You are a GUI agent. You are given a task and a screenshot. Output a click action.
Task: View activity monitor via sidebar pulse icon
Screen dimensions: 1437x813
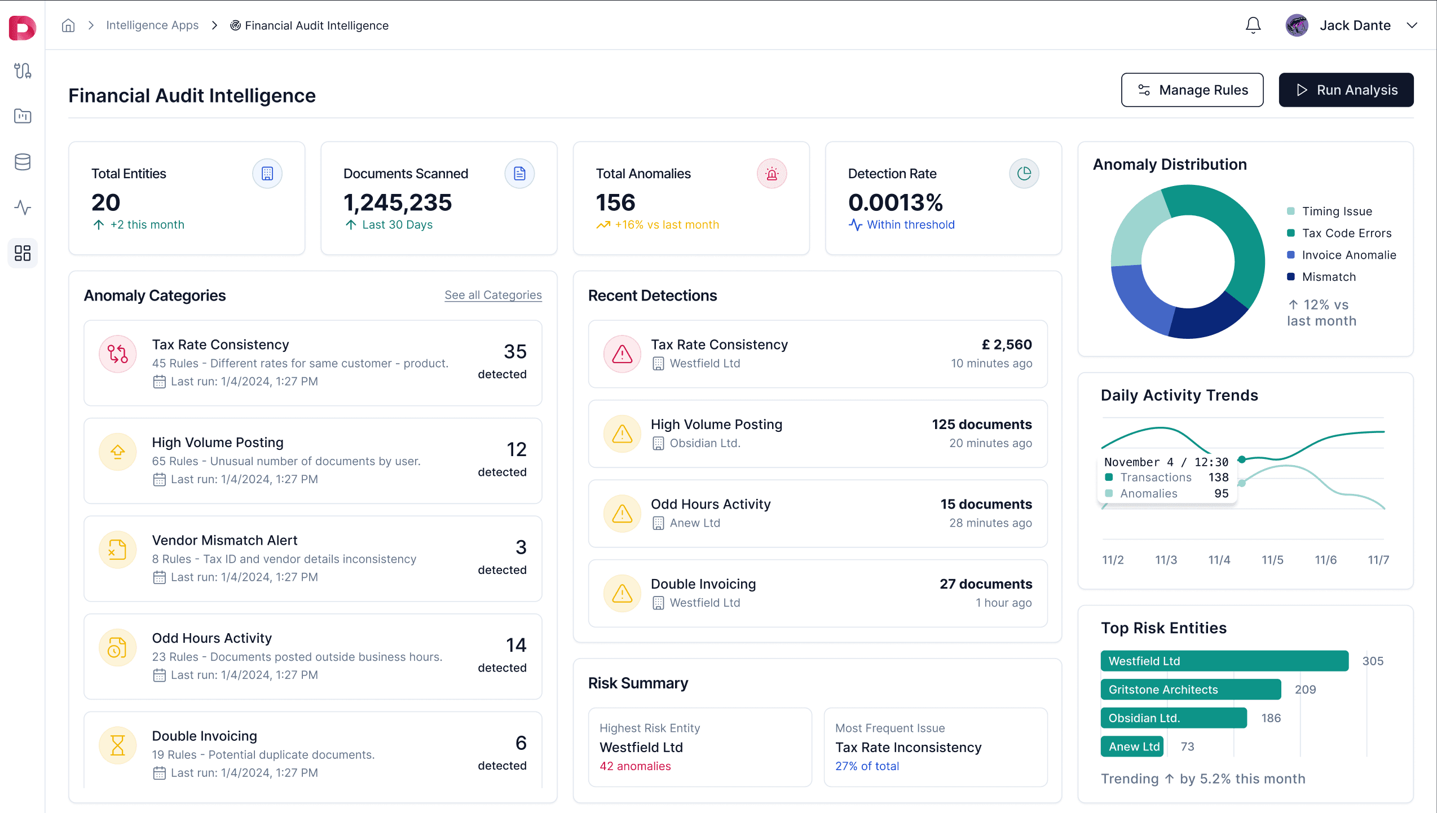[23, 207]
